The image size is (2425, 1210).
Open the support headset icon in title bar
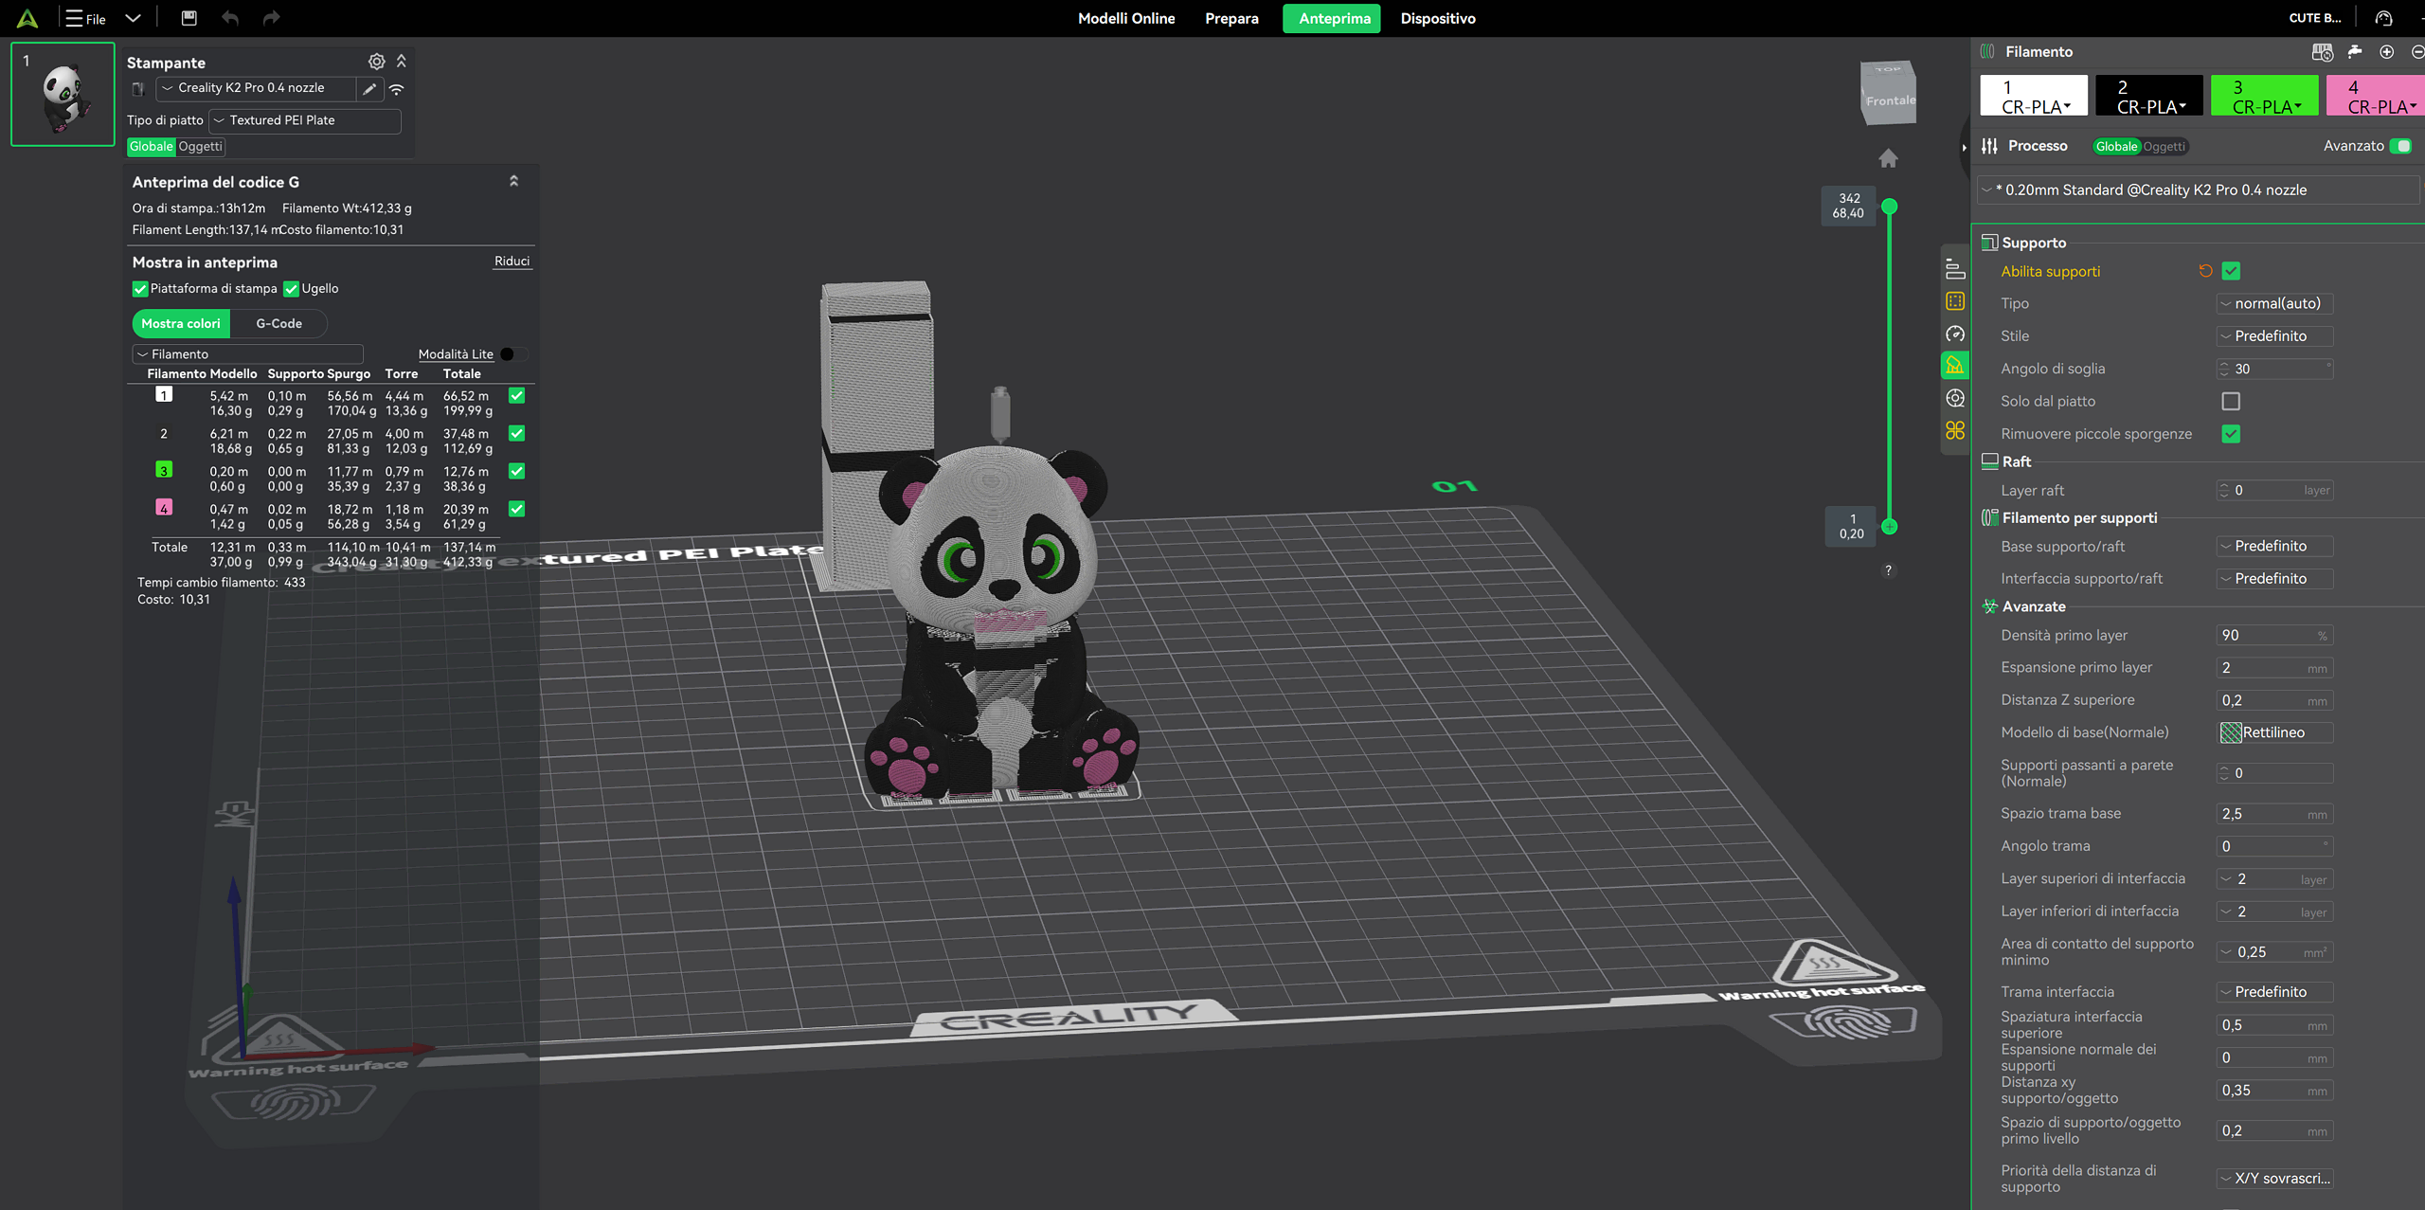(x=2383, y=18)
